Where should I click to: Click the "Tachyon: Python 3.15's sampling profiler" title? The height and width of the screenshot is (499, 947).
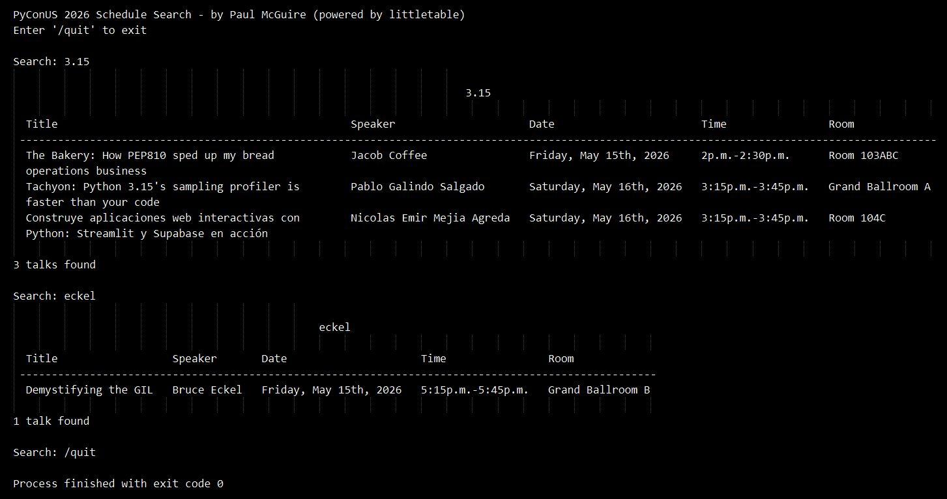162,186
